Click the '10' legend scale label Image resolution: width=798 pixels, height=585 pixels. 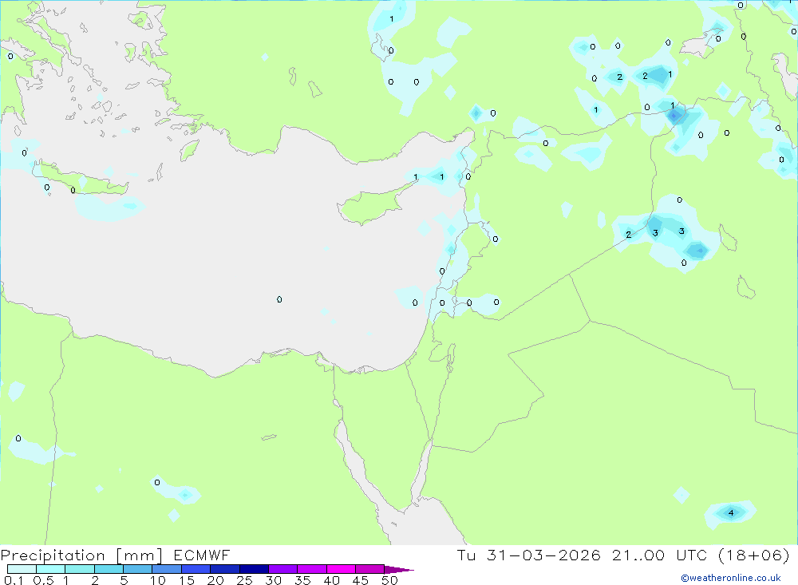click(x=158, y=580)
